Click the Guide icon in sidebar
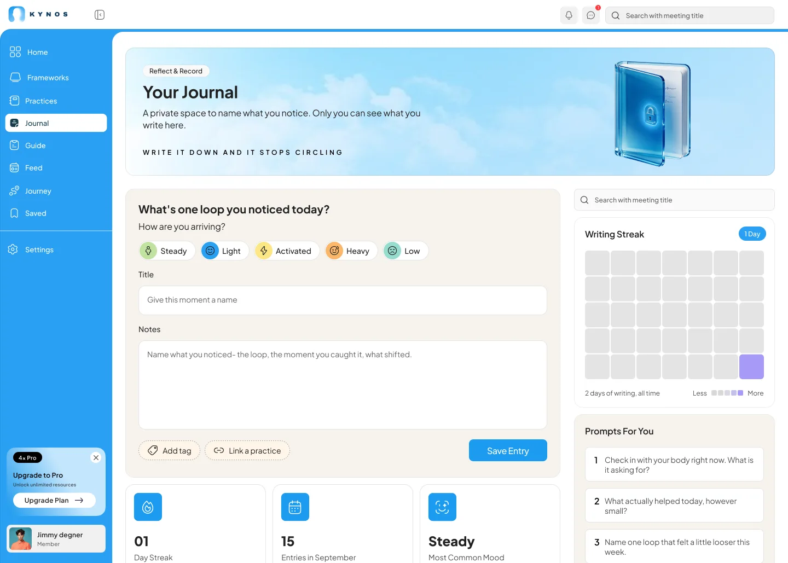 click(x=14, y=145)
